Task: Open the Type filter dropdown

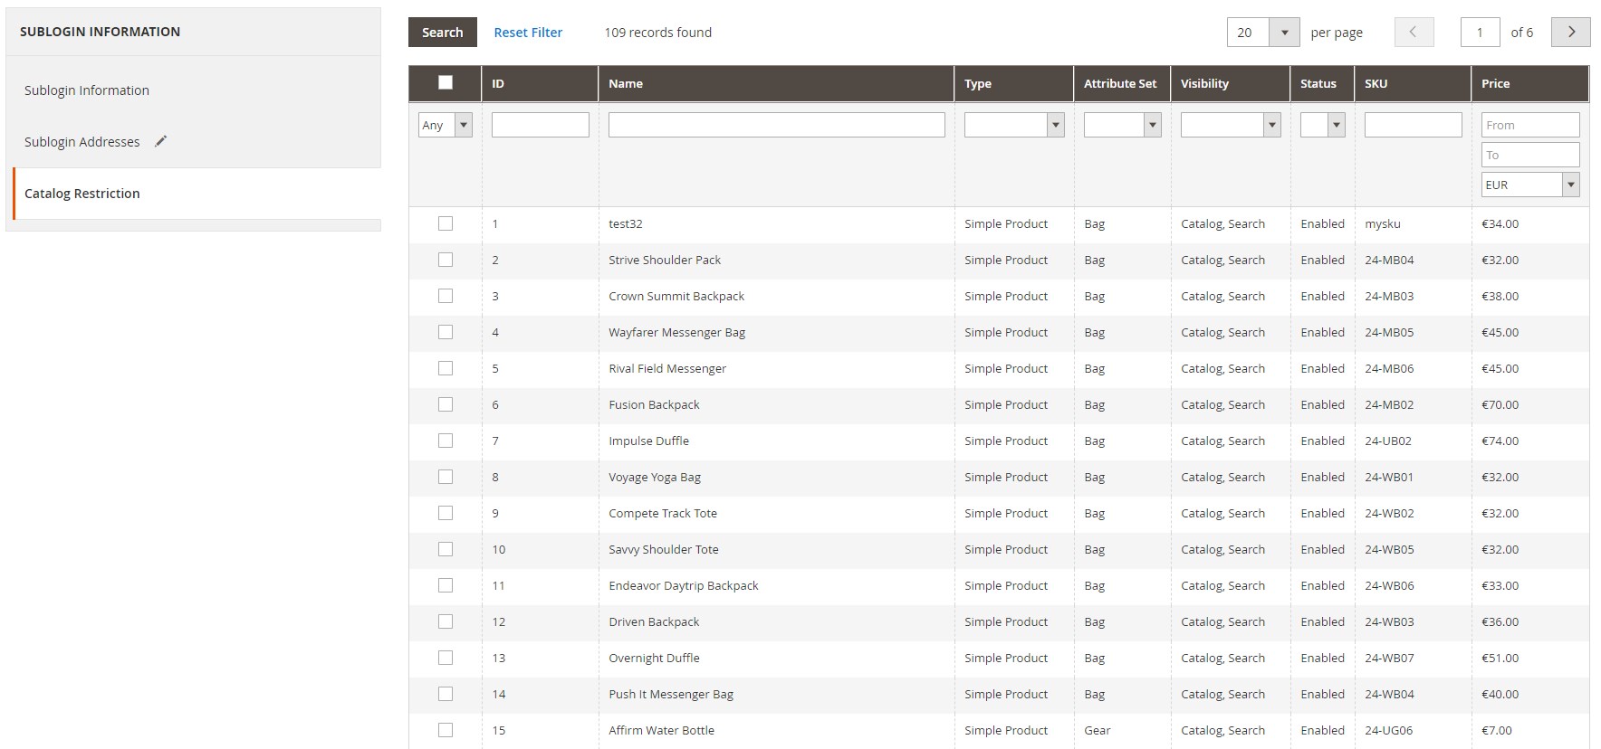Action: pyautogui.click(x=1014, y=125)
